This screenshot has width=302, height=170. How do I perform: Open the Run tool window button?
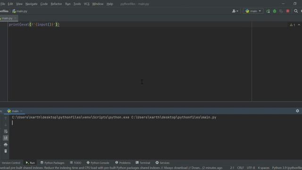click(x=30, y=163)
